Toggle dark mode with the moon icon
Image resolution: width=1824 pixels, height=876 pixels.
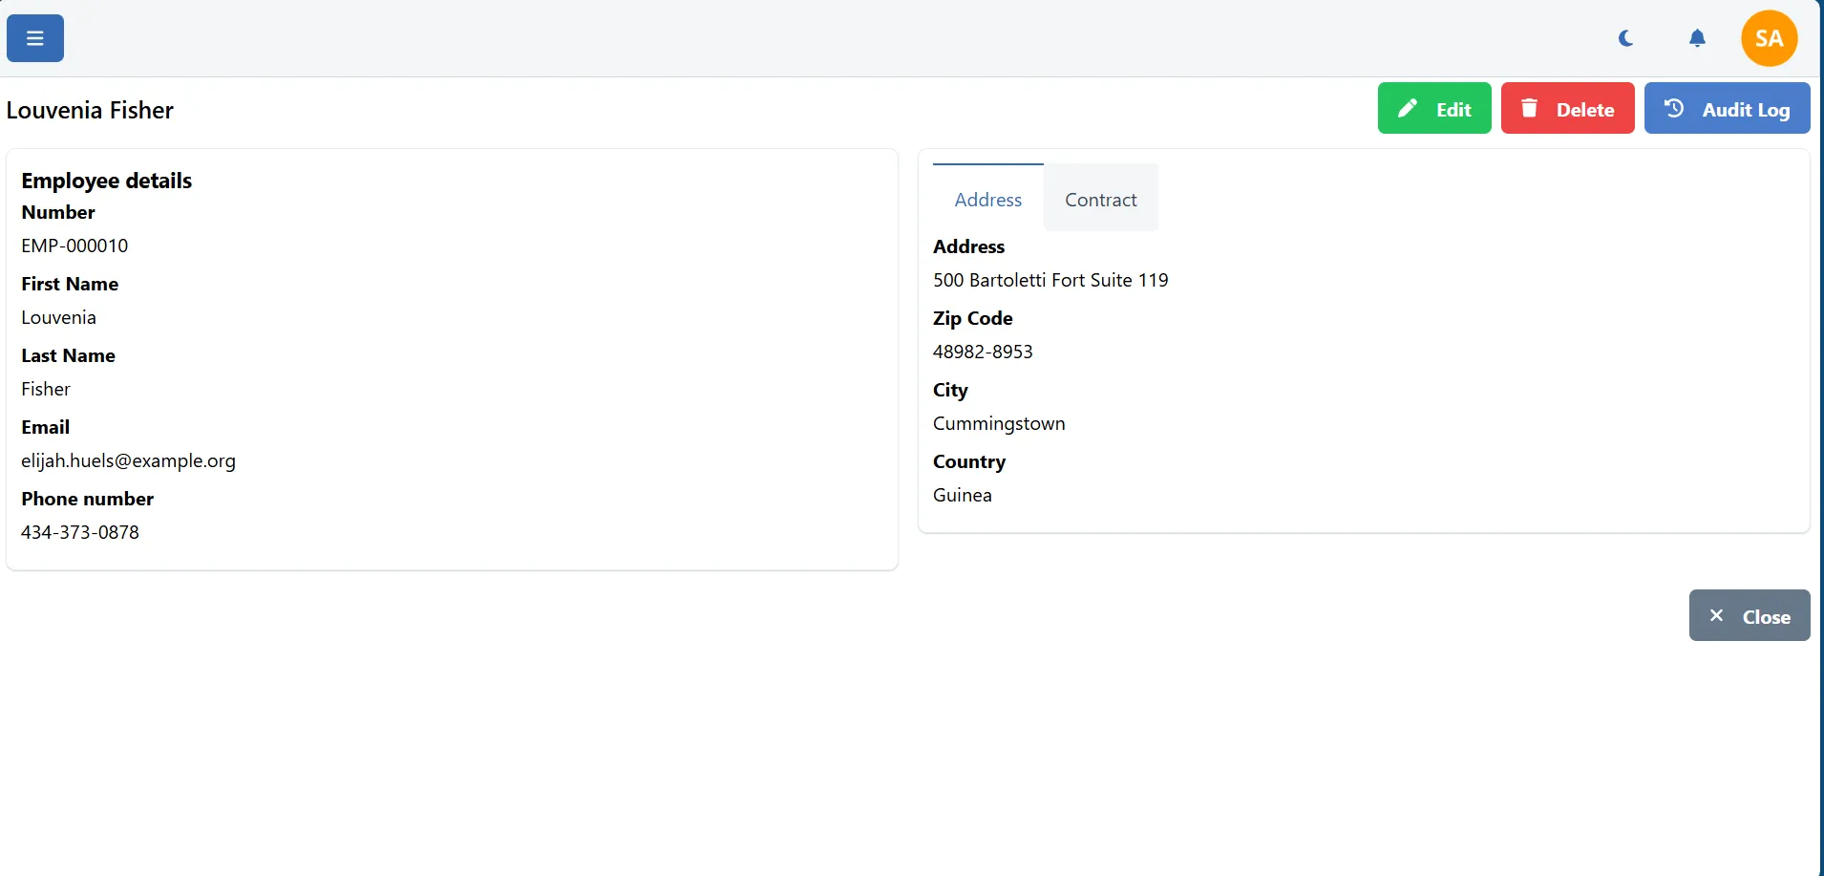click(1624, 38)
